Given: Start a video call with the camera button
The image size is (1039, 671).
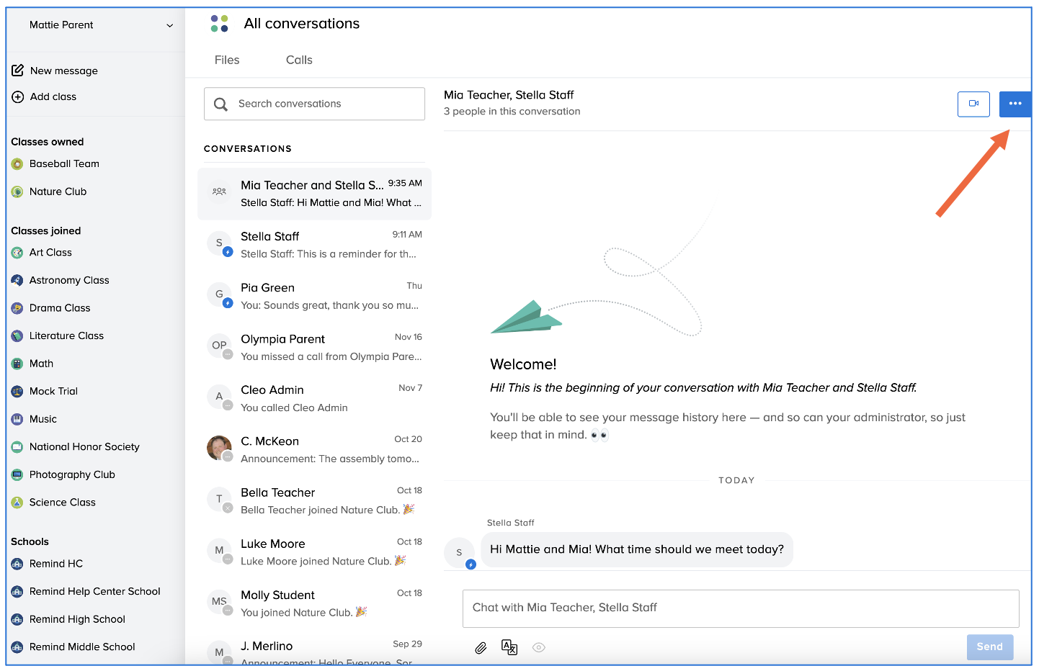Looking at the screenshot, I should click(973, 104).
